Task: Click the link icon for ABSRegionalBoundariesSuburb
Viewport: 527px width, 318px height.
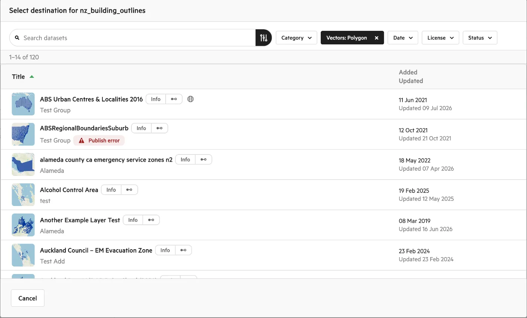Action: (x=160, y=128)
